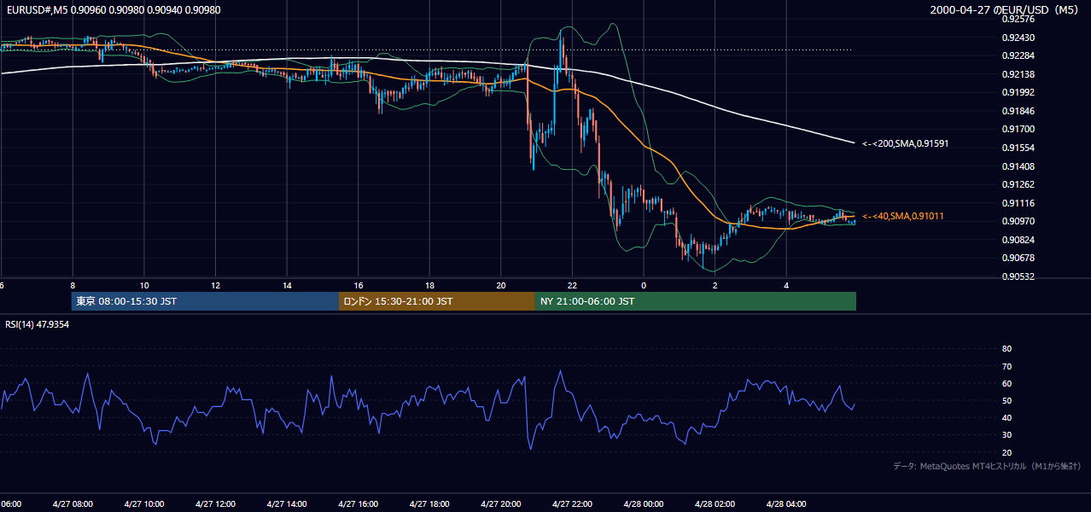Click hour tick 10 under the price chart
Viewport: 1091px width, 512px height.
[144, 285]
